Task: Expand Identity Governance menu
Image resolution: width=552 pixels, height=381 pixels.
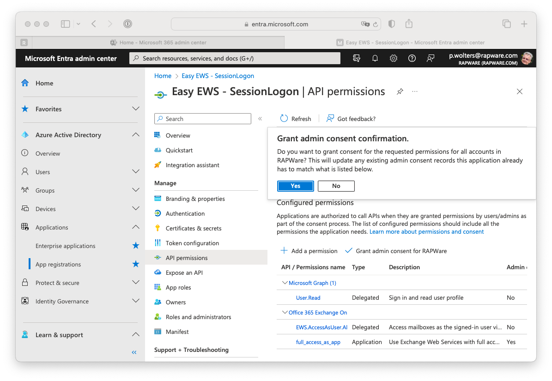Action: [x=135, y=301]
